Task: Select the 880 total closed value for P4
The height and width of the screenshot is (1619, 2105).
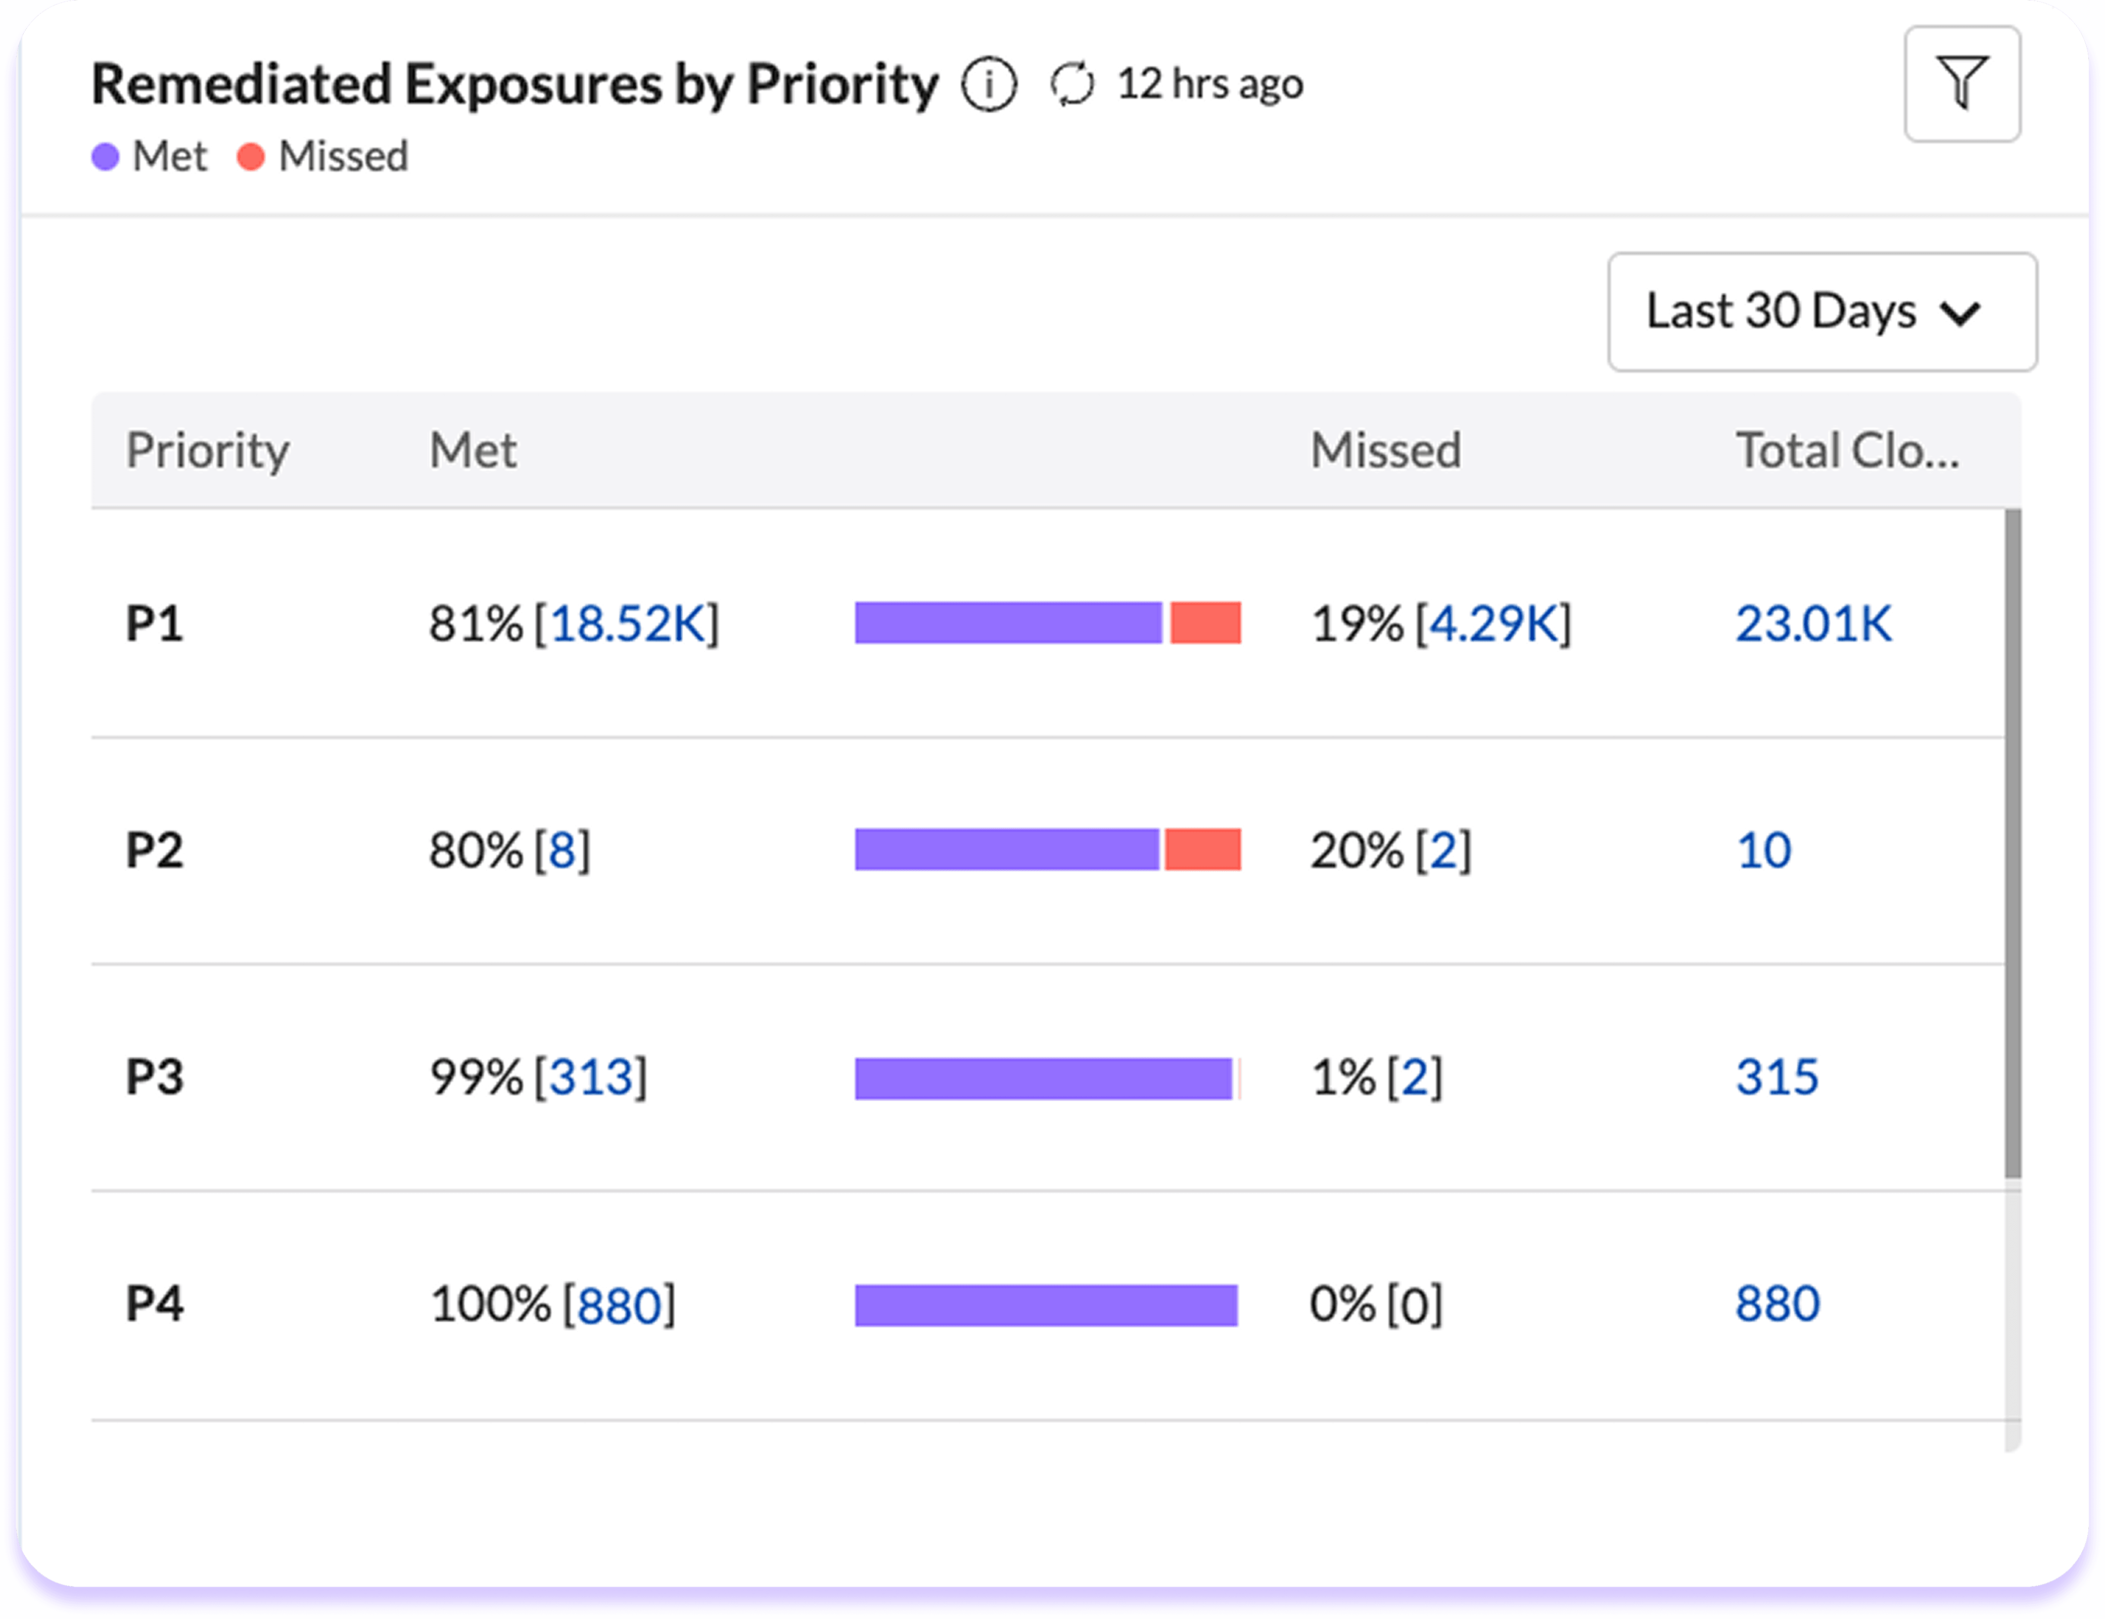Action: click(x=1777, y=1303)
